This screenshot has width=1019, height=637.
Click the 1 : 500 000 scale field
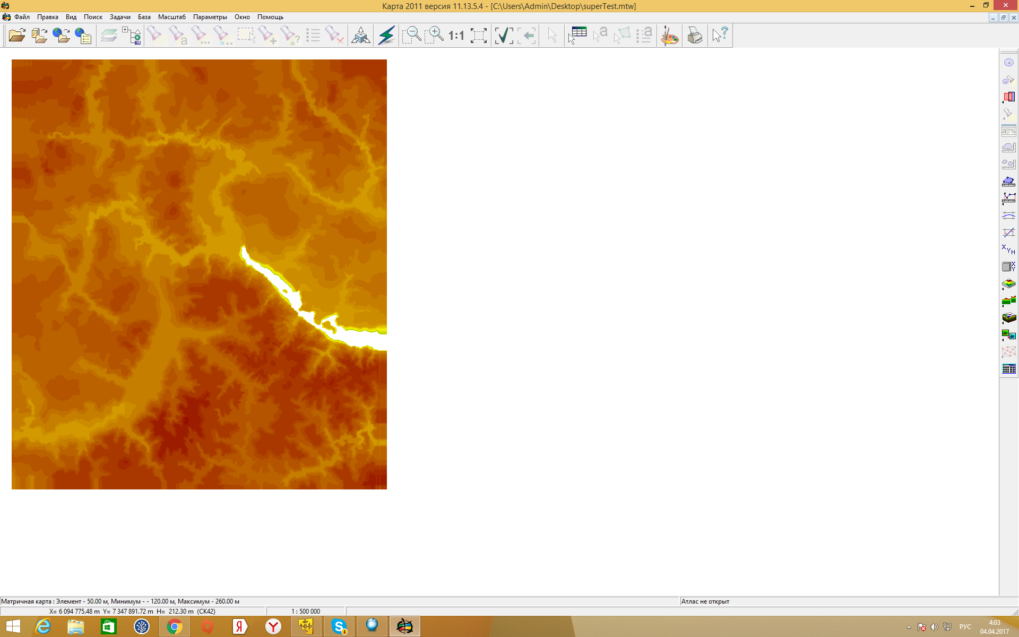point(306,612)
